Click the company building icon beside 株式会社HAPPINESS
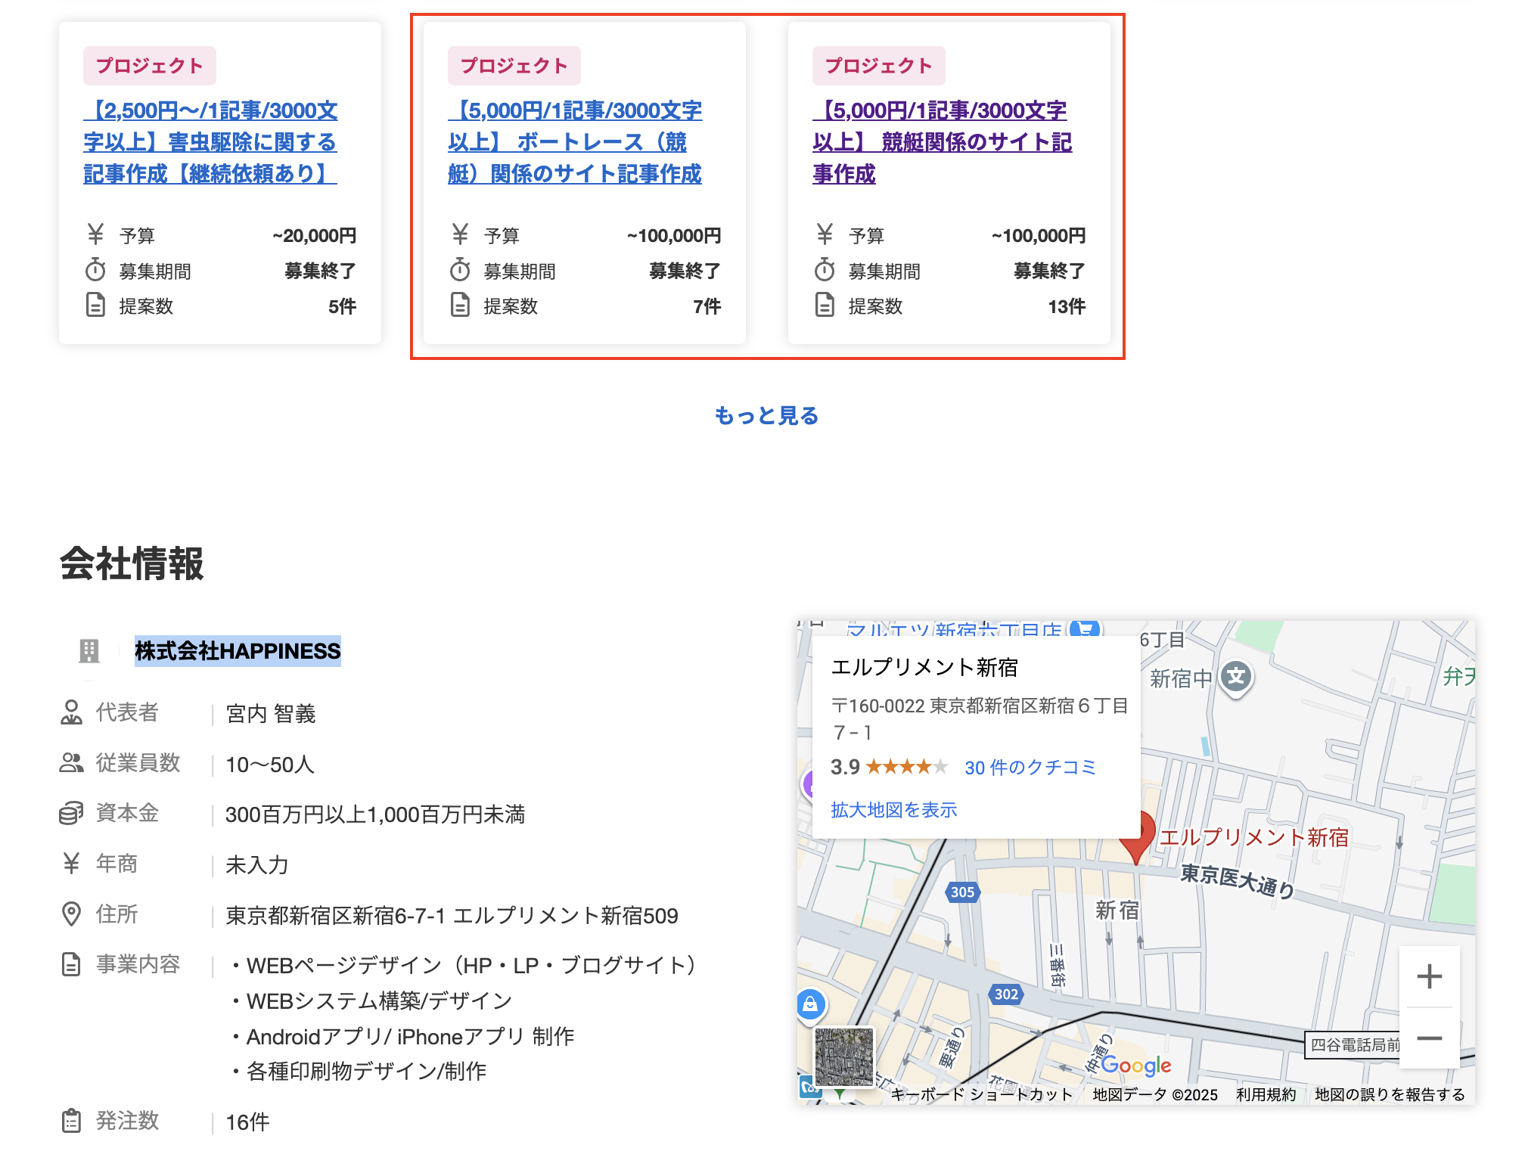The height and width of the screenshot is (1151, 1522). click(x=89, y=650)
